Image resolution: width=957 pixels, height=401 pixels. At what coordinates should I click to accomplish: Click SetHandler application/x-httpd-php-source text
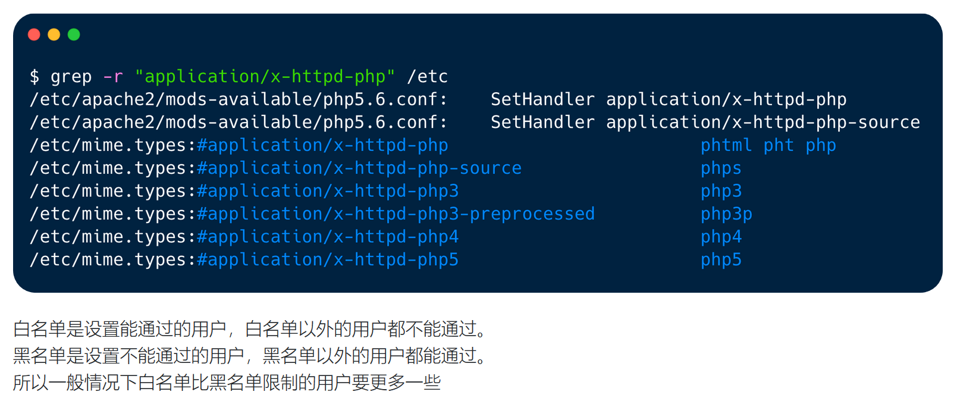point(705,123)
